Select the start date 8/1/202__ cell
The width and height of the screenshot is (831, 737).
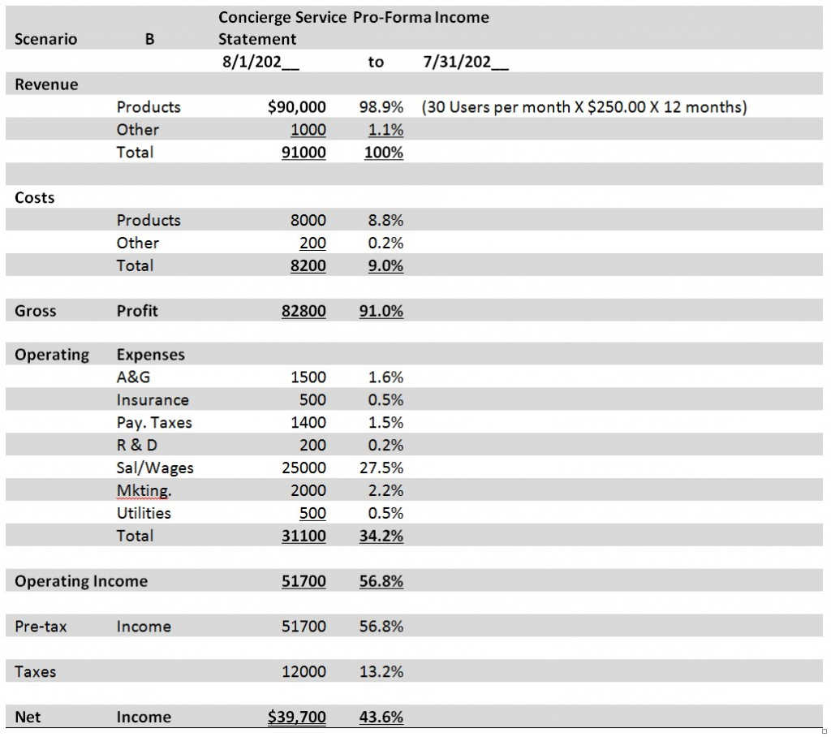pyautogui.click(x=260, y=62)
